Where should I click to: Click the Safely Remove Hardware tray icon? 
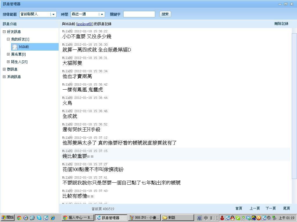(274, 218)
